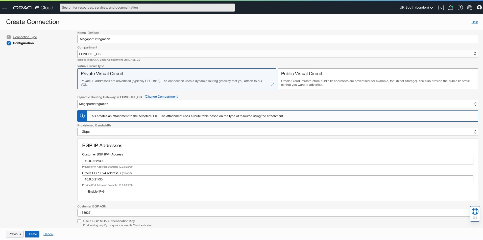Open the Compartment dropdown

(x=277, y=54)
